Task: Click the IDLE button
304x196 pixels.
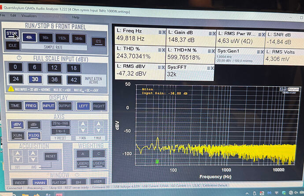Action: 12,46
